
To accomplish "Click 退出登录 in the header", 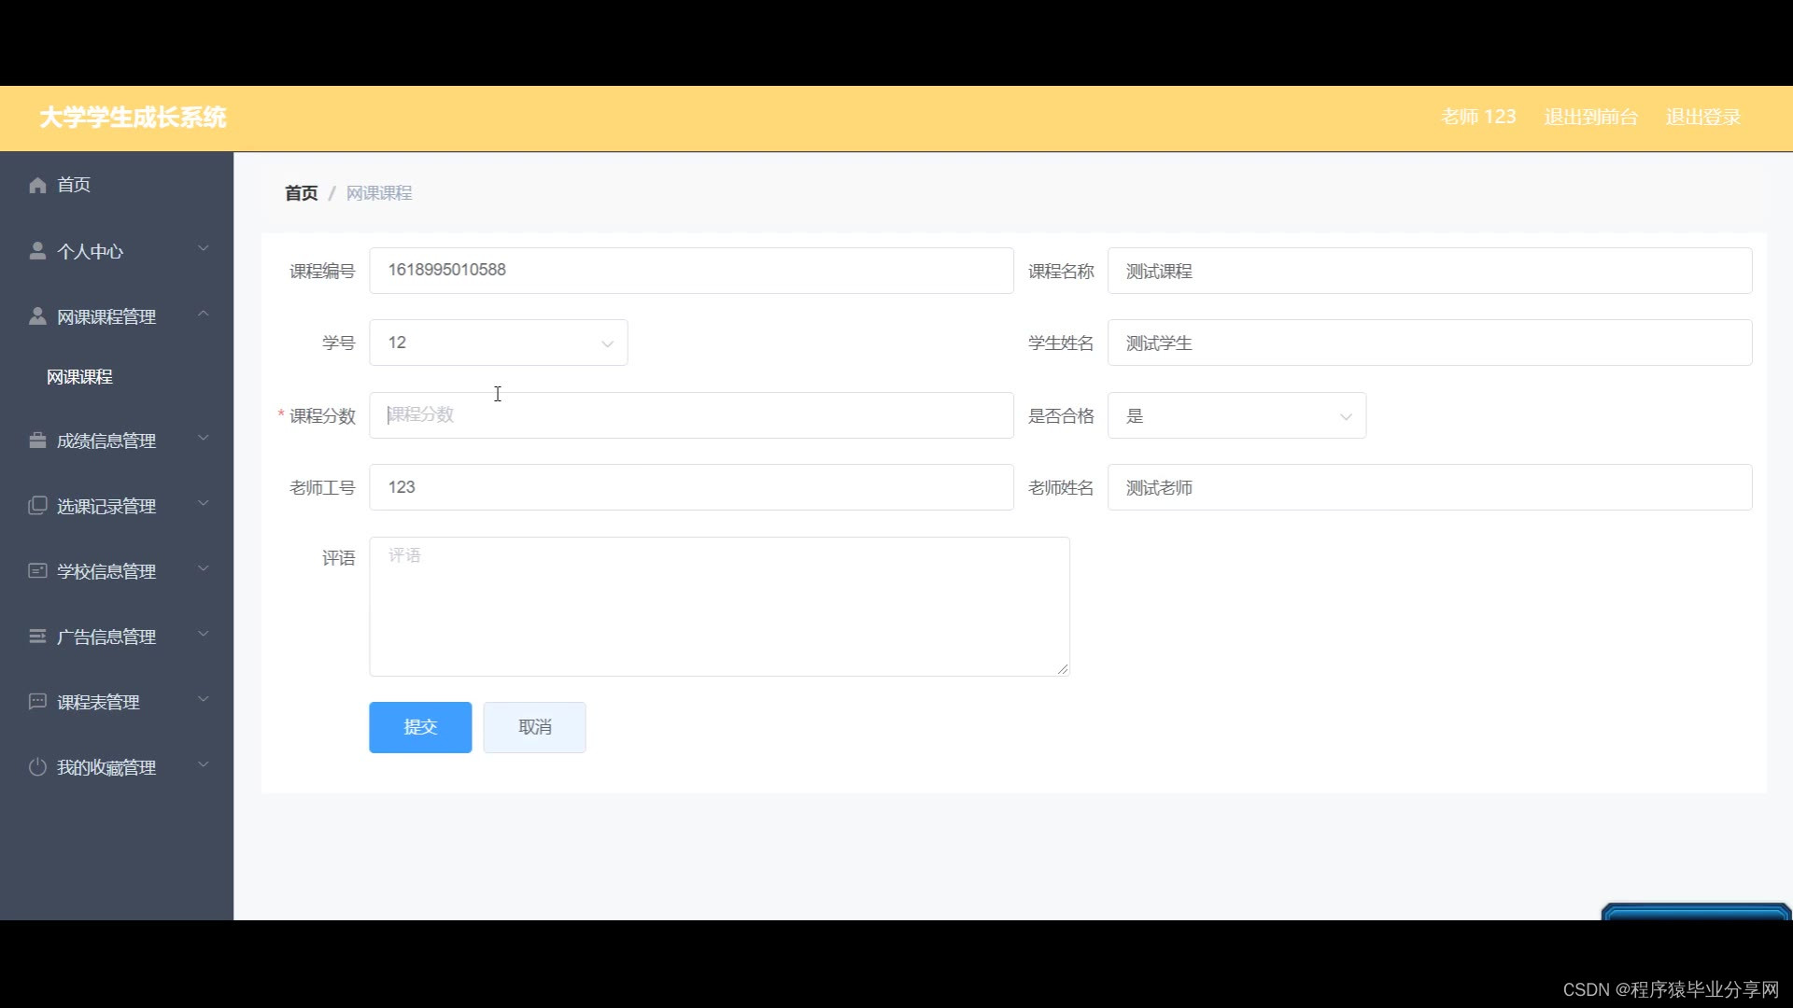I will tap(1702, 117).
